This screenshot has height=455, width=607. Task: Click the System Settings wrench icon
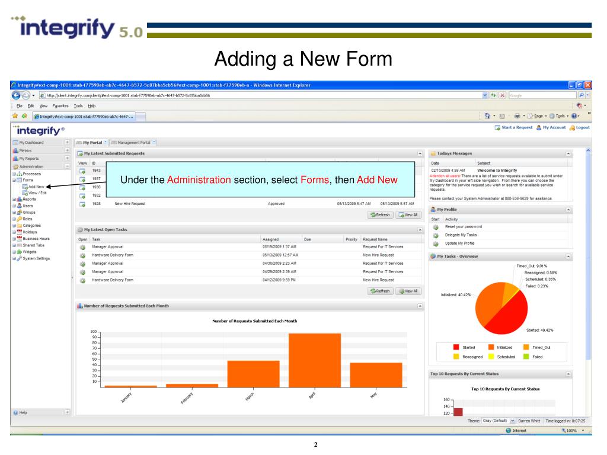pos(20,258)
